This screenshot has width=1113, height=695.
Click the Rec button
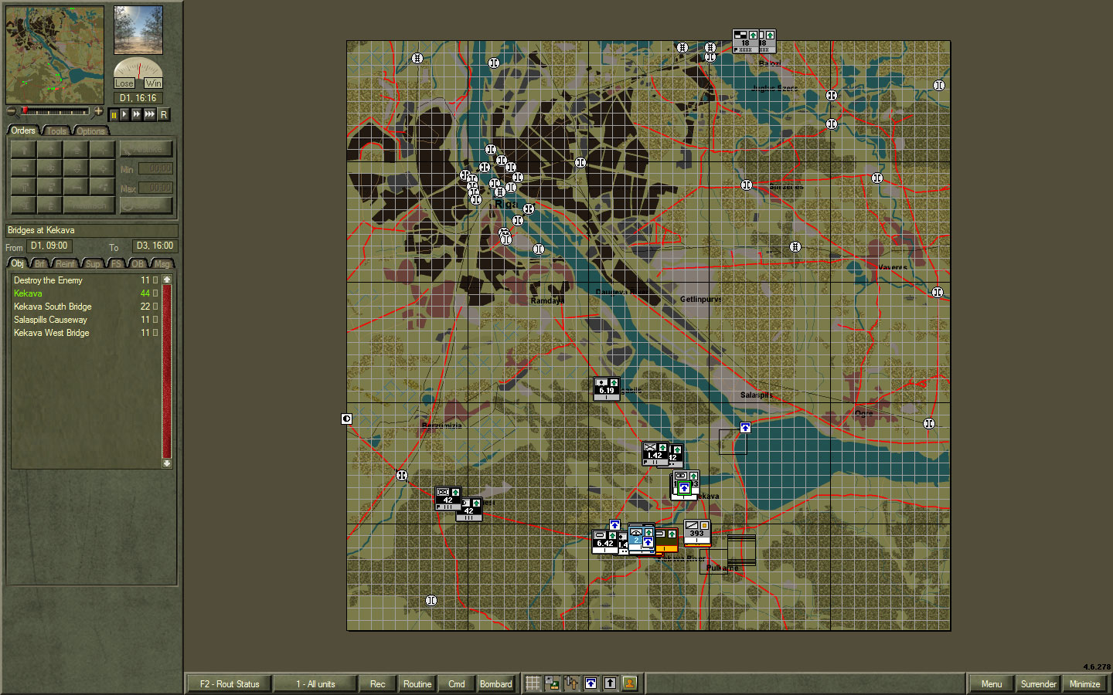tap(377, 683)
